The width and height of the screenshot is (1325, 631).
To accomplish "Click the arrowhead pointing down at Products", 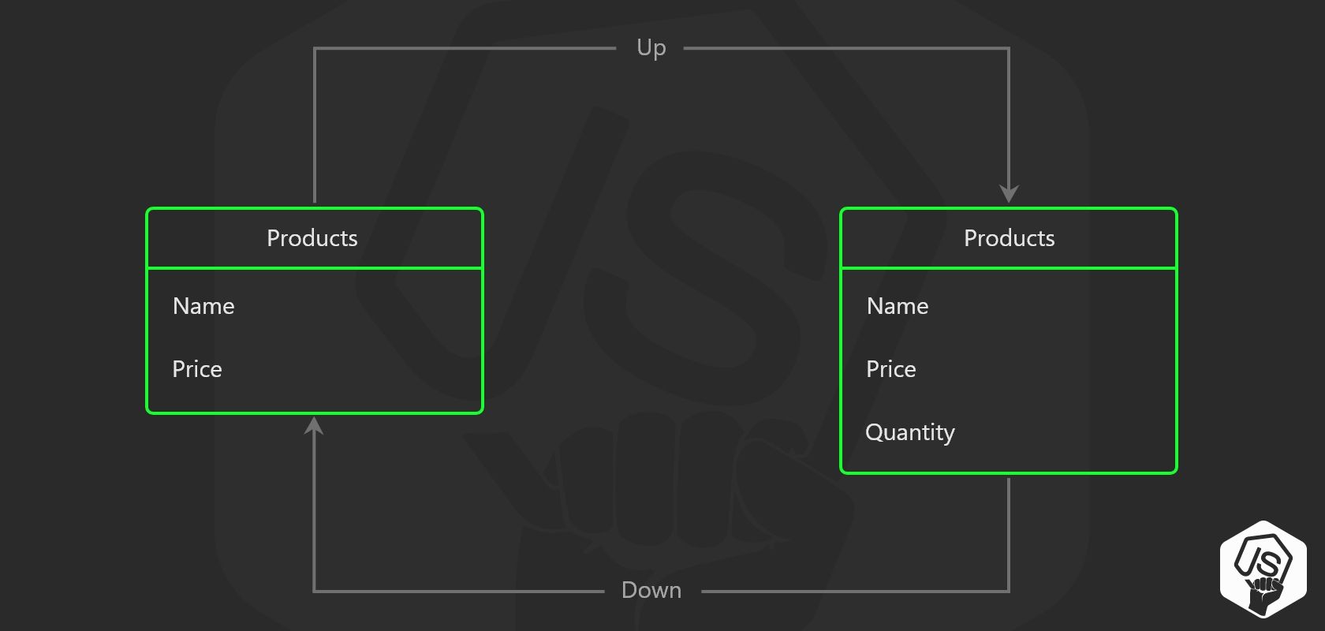I will (x=1009, y=193).
